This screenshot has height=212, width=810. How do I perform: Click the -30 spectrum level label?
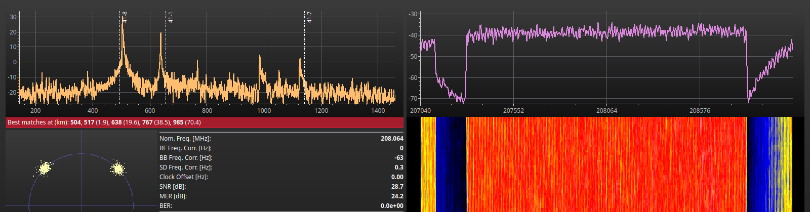(x=413, y=14)
